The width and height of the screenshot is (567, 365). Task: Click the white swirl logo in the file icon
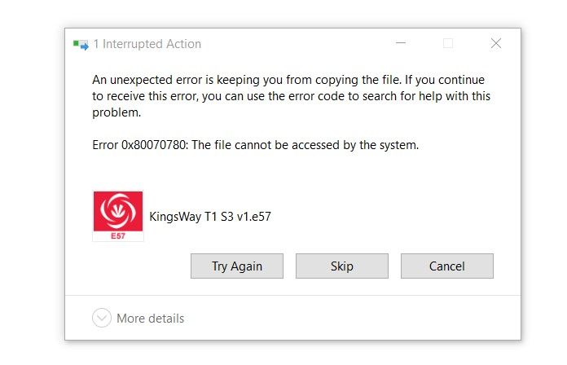[119, 211]
